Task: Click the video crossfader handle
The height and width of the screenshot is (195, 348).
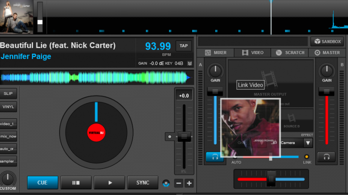Action: (x=271, y=157)
